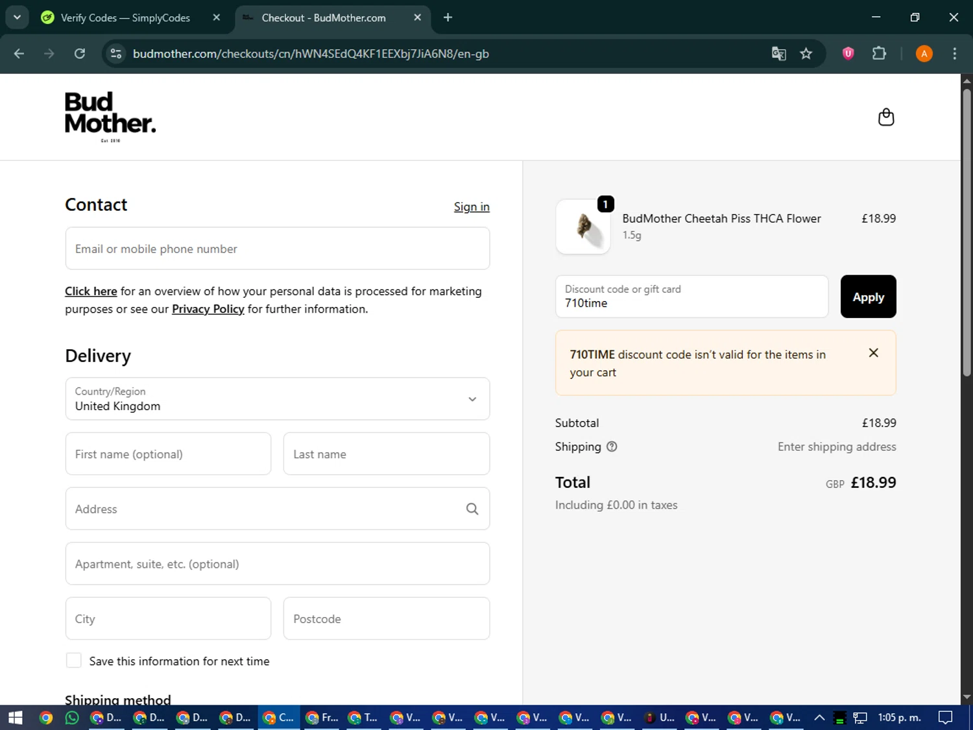This screenshot has width=973, height=730.
Task: Open the Click here data overview link
Action: tap(91, 291)
